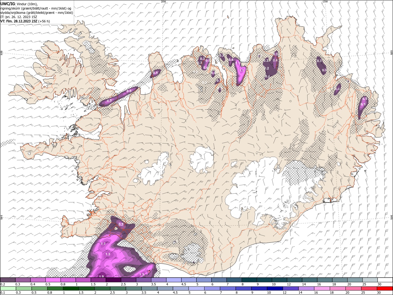Click snow scale swatch between 3 and 3.5

coord(144,280)
